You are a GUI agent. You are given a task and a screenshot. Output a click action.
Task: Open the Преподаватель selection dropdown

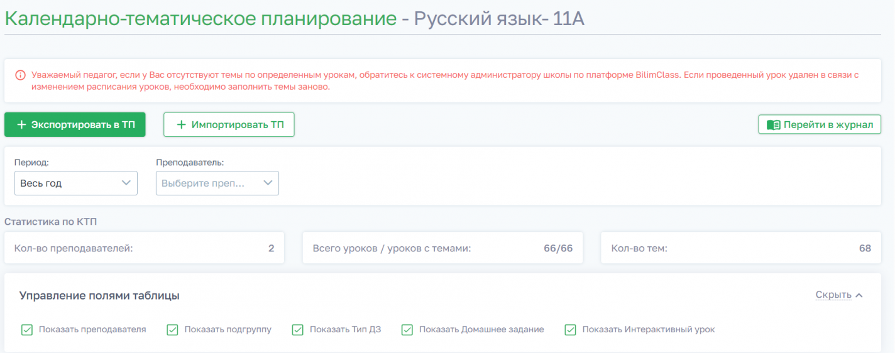pos(217,183)
